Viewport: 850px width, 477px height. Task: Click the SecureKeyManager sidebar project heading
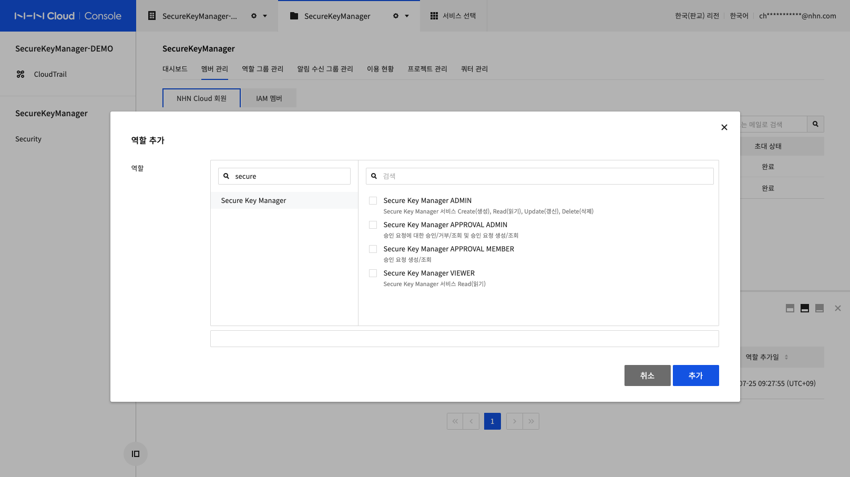52,114
